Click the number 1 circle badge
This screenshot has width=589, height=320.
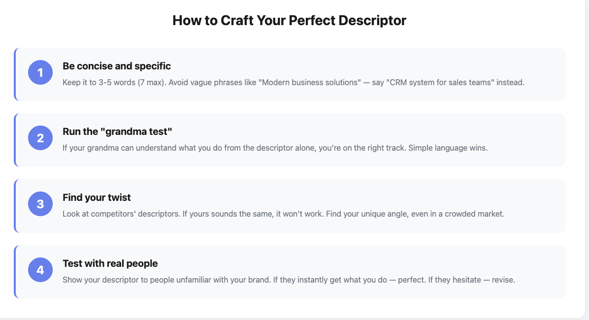click(x=40, y=73)
